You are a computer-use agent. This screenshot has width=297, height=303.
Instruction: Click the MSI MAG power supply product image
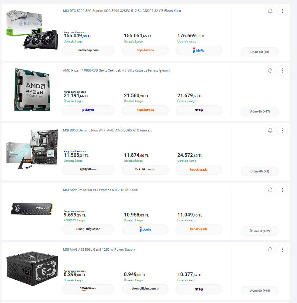pyautogui.click(x=32, y=269)
